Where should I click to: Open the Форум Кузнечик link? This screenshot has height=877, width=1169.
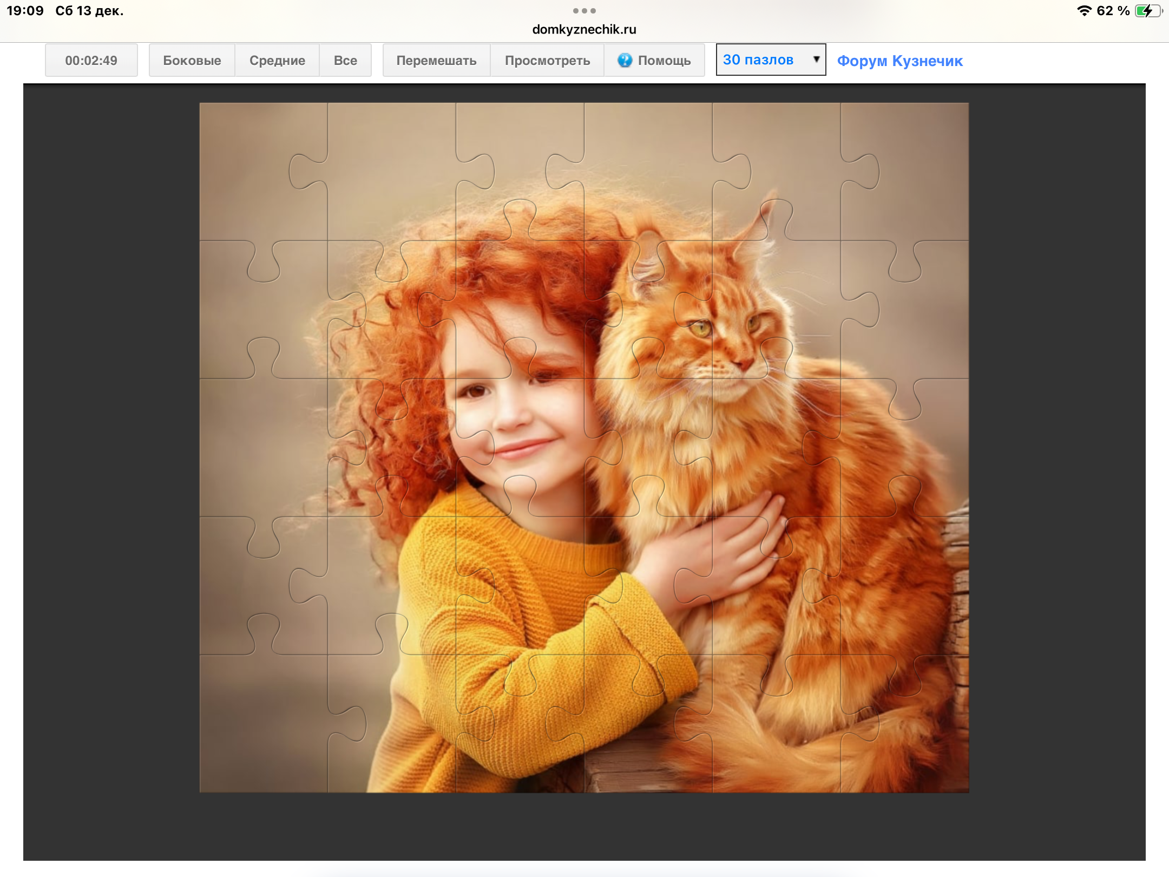click(x=899, y=61)
